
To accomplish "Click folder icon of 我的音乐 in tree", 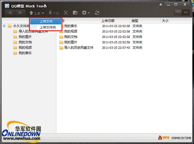I will 15,53.
